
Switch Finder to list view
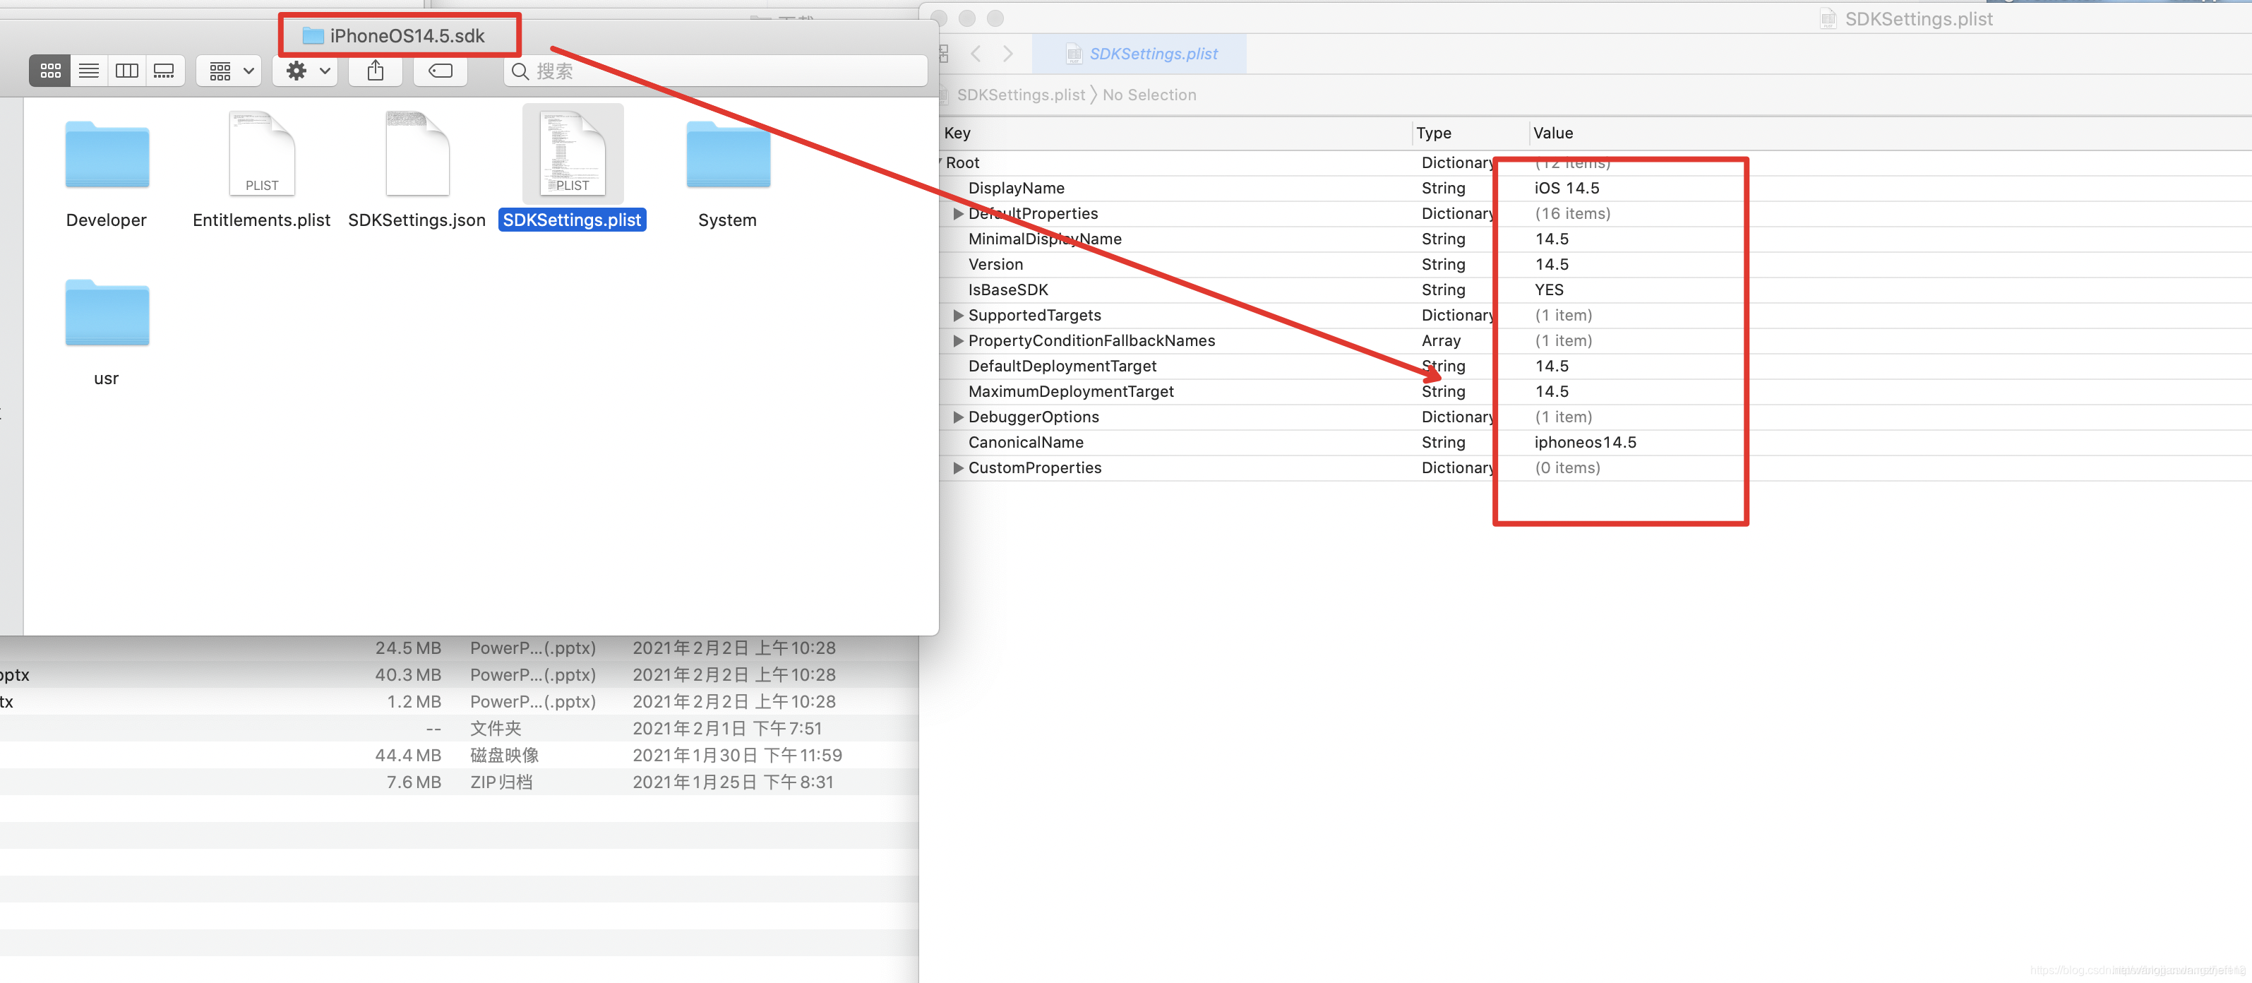point(88,71)
